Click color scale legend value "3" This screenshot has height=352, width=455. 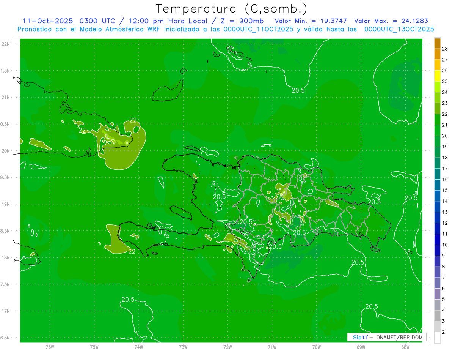coord(444,321)
